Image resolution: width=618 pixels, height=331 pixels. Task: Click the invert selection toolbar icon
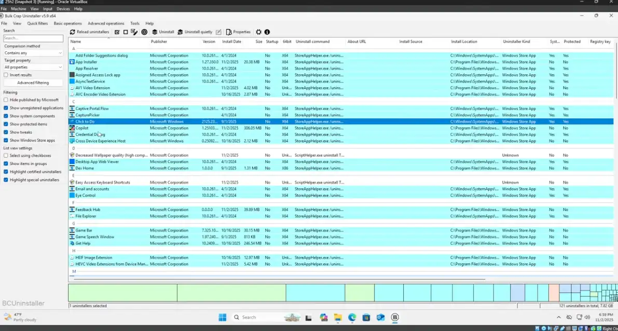pyautogui.click(x=134, y=32)
